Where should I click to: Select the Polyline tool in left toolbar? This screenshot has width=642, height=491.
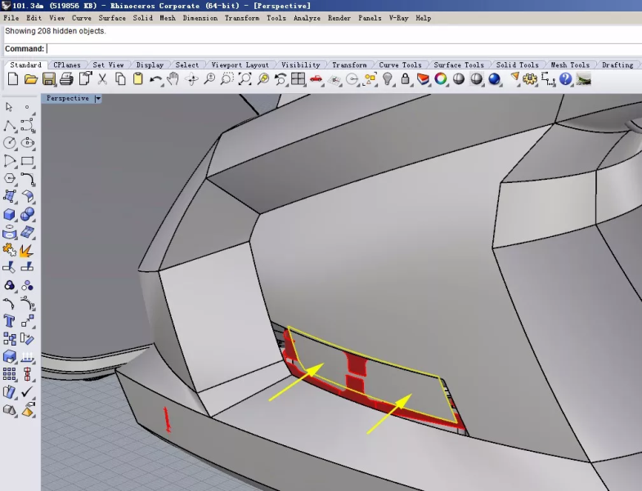(10, 125)
